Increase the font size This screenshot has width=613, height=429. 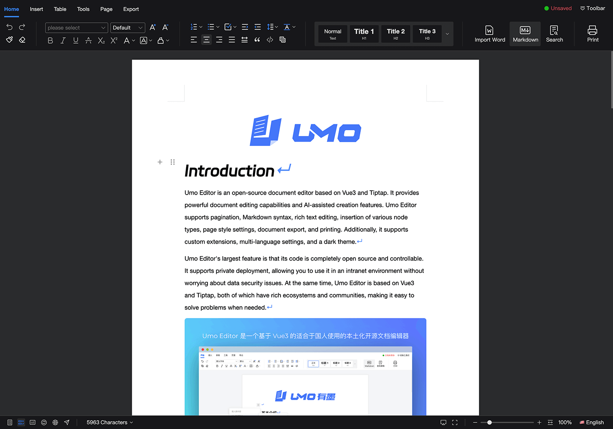[152, 27]
